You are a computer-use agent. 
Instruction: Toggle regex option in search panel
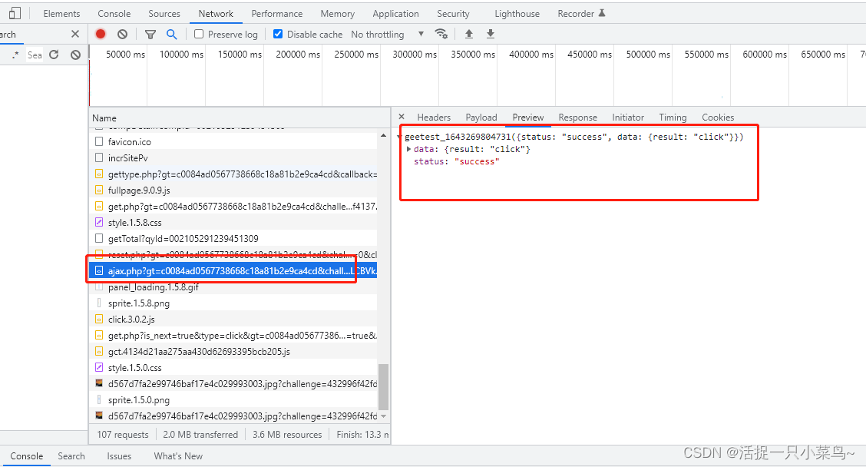(15, 55)
